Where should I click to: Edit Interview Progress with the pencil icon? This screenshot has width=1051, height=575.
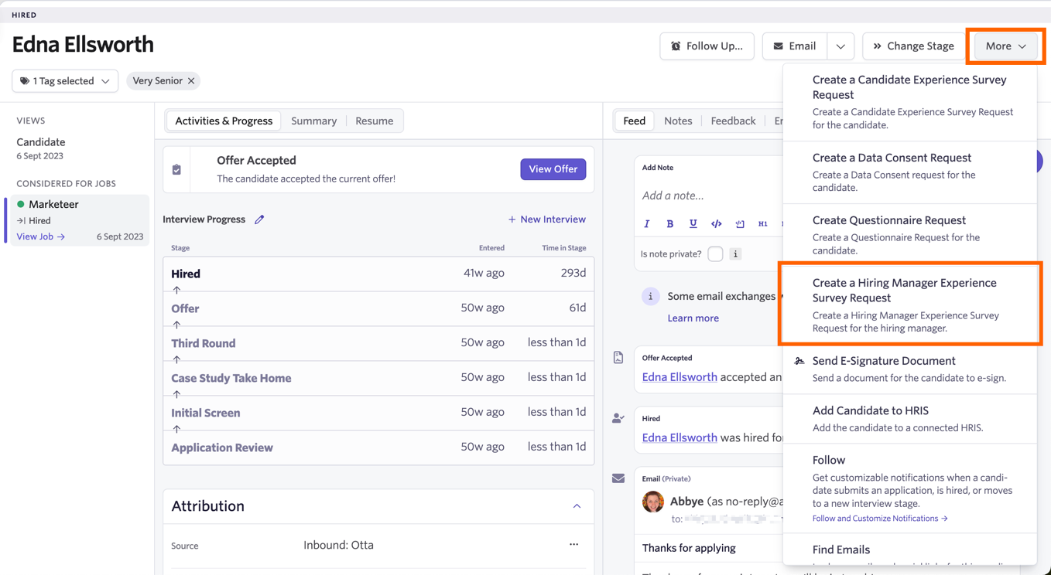(x=259, y=219)
